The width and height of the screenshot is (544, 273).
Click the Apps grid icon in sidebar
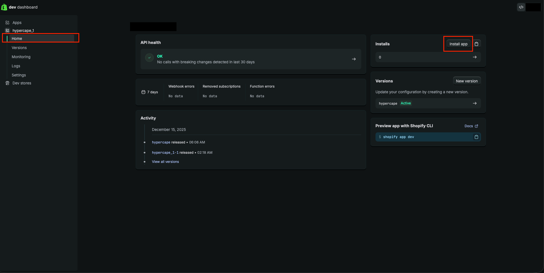click(x=7, y=23)
